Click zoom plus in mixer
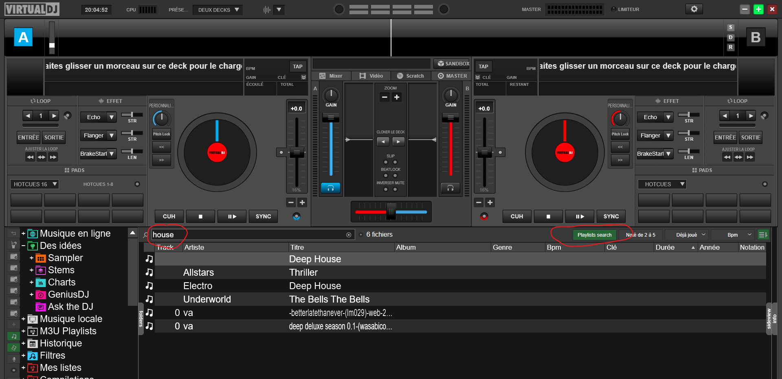This screenshot has width=782, height=379. (397, 97)
